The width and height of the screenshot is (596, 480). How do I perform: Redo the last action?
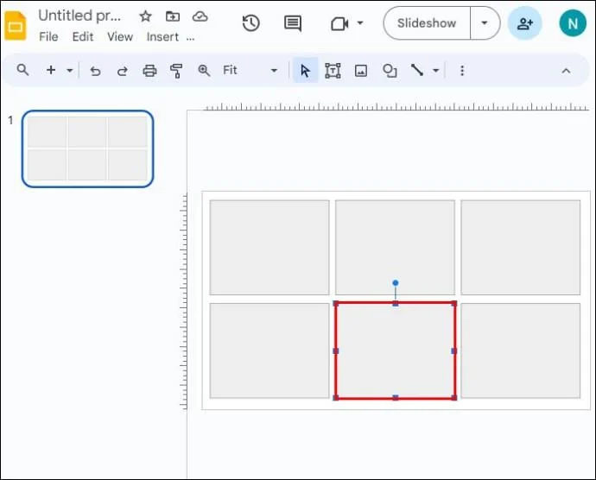coord(122,71)
